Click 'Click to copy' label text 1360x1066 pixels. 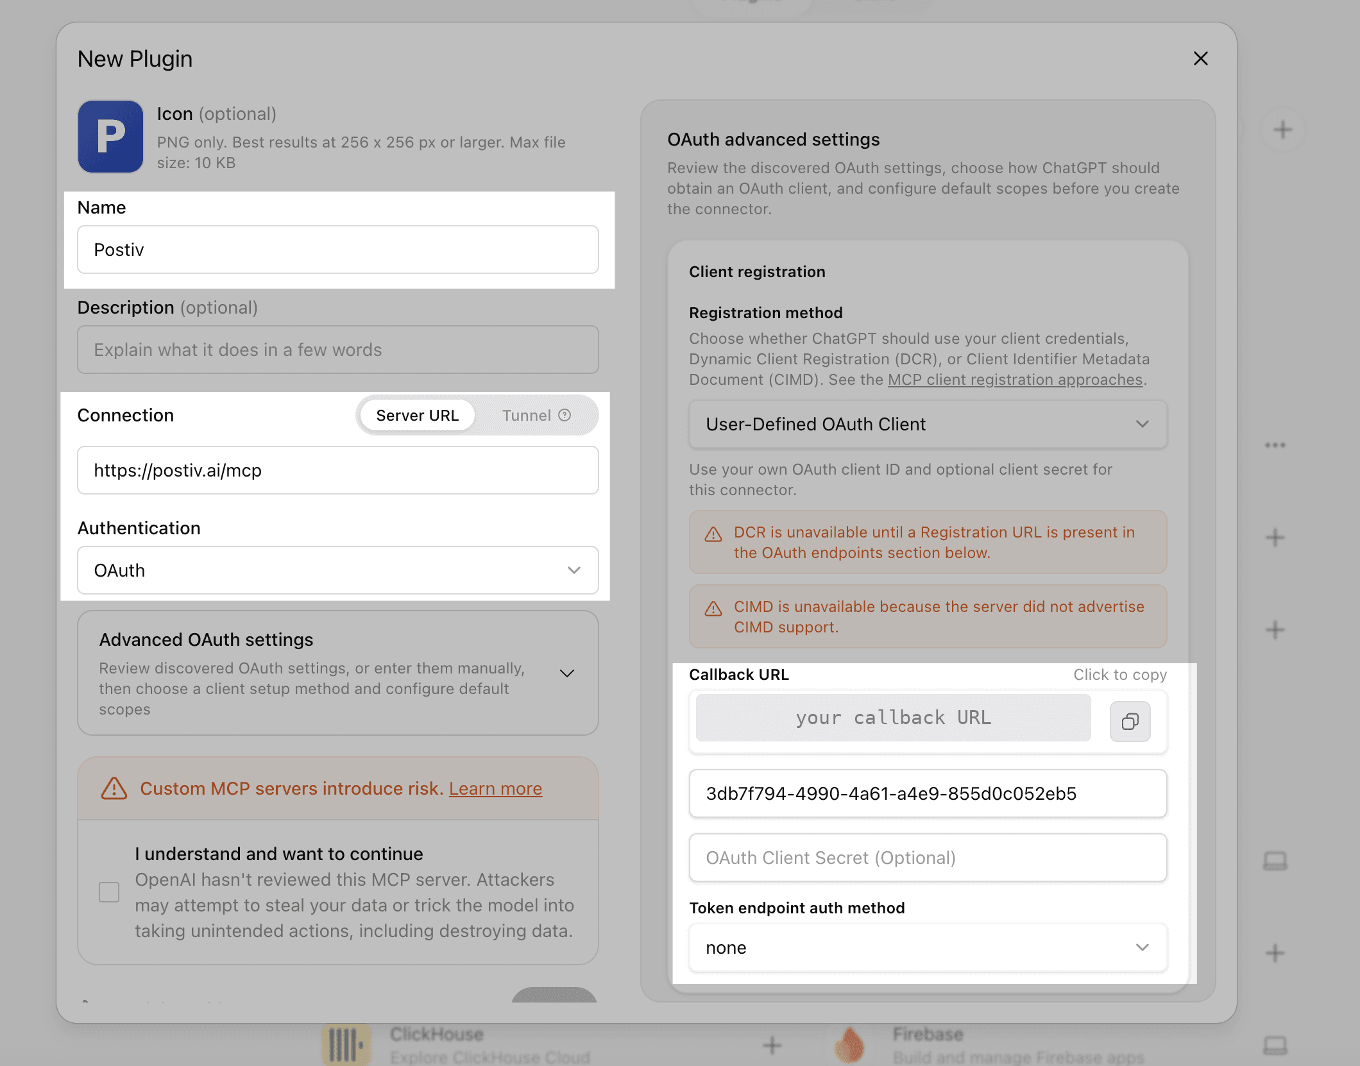[x=1120, y=675]
